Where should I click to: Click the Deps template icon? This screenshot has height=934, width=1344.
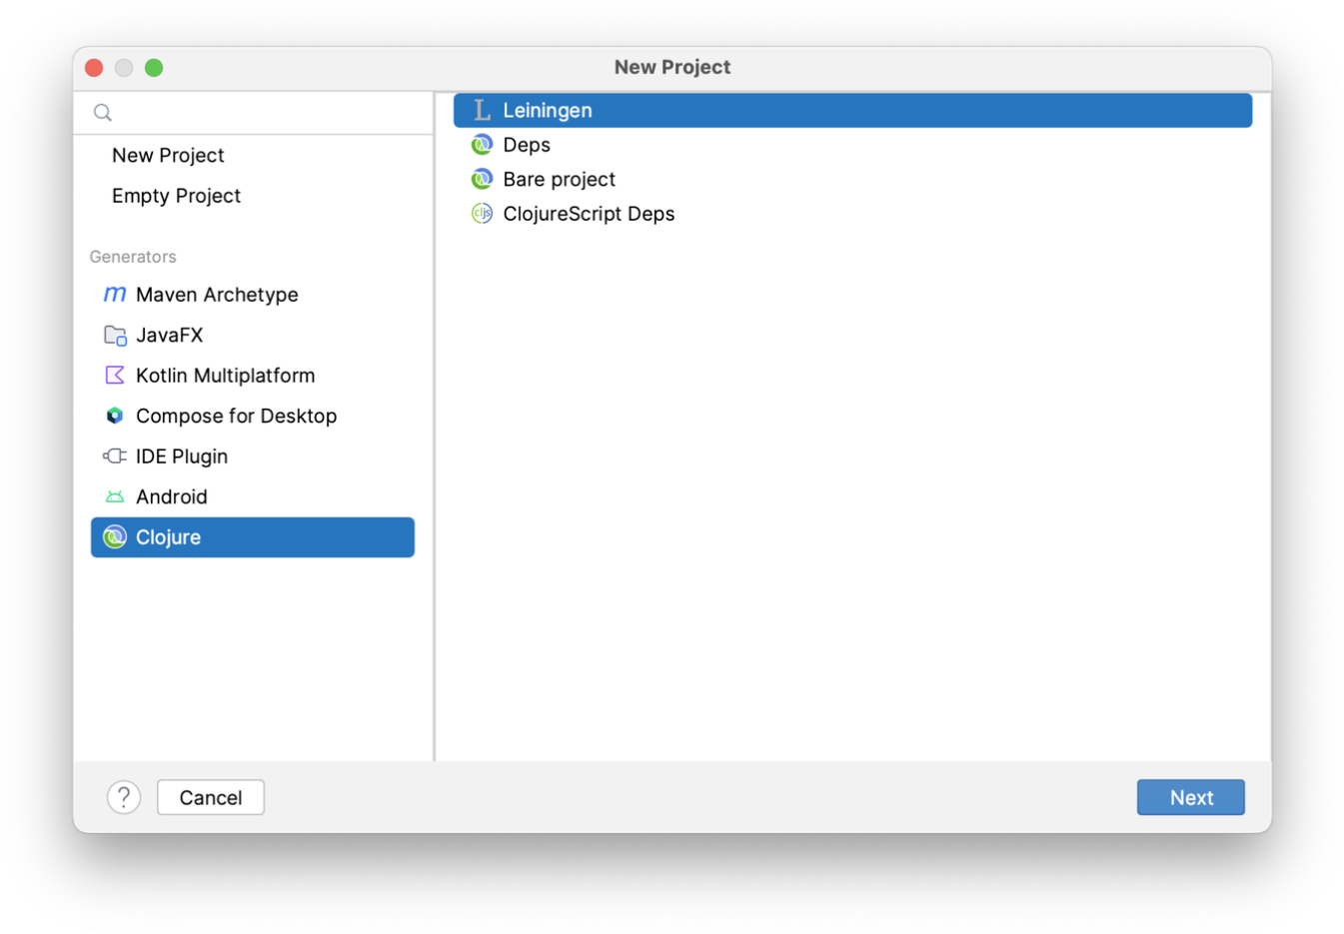pyautogui.click(x=482, y=145)
